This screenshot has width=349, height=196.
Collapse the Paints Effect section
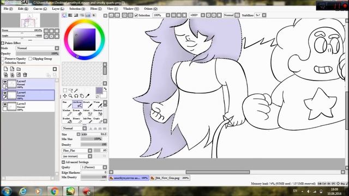[x=3, y=43]
